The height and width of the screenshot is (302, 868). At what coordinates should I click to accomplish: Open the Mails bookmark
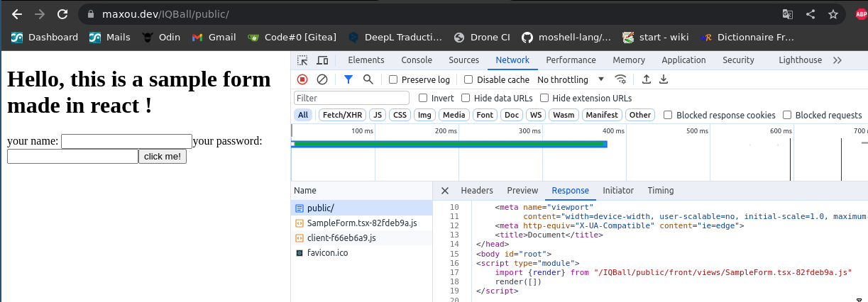110,38
